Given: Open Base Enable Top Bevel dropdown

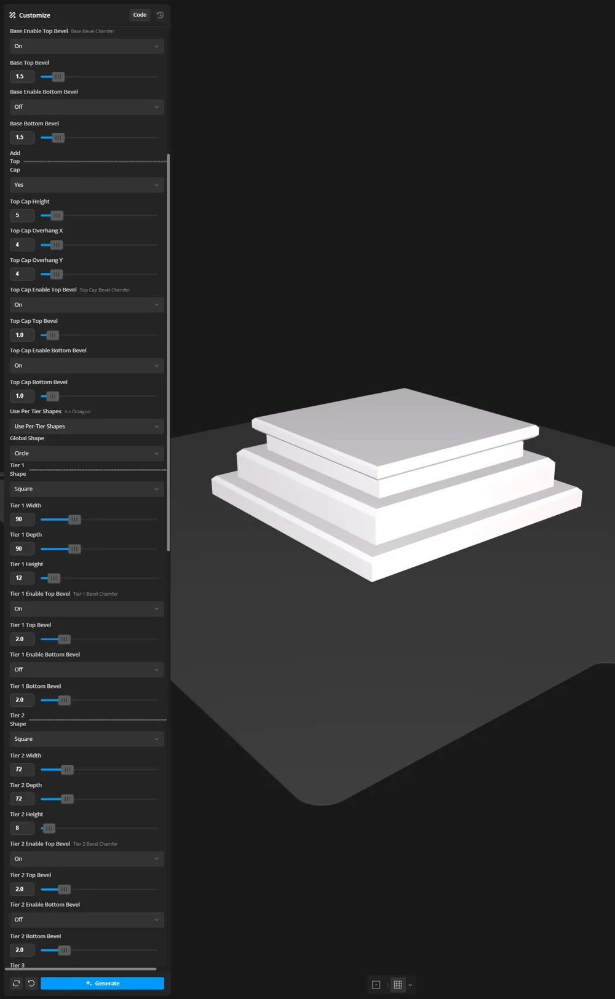Looking at the screenshot, I should tap(87, 46).
